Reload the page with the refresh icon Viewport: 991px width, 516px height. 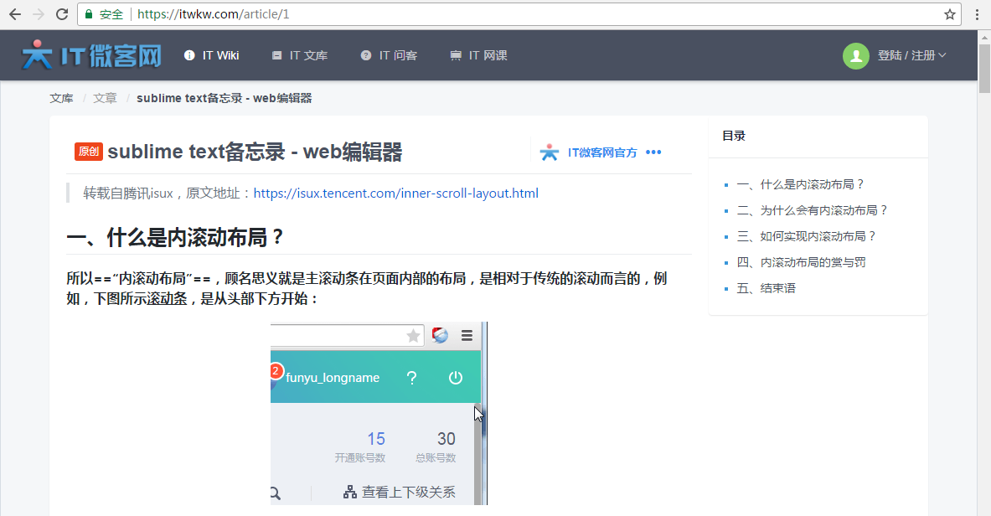pos(62,14)
